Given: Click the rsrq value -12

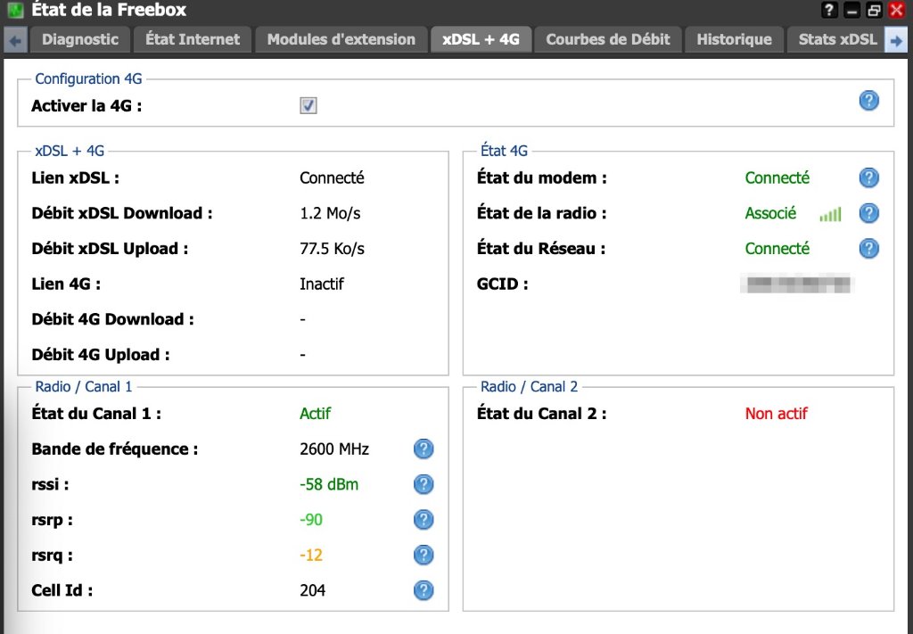Looking at the screenshot, I should pyautogui.click(x=311, y=555).
